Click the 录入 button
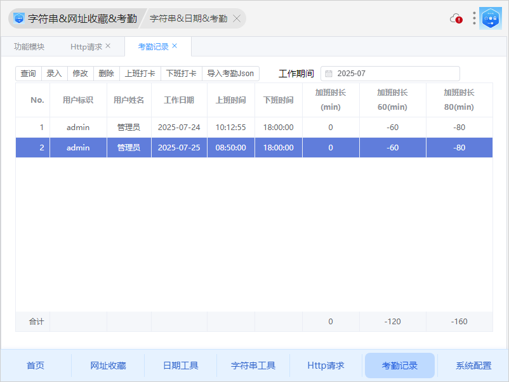 click(55, 74)
